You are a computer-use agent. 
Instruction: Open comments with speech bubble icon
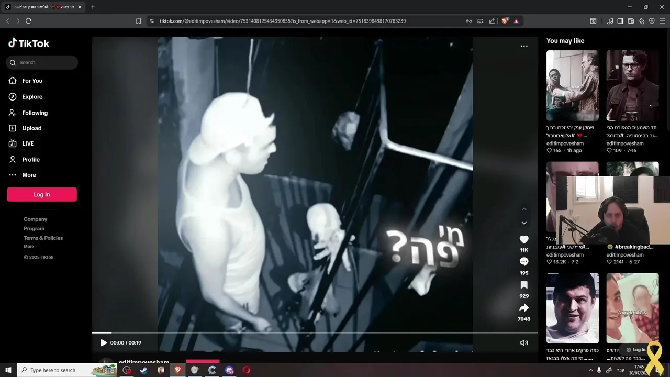tap(524, 262)
